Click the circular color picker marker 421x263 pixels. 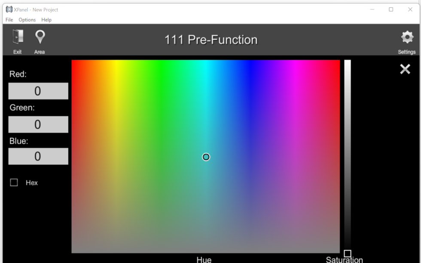[206, 157]
